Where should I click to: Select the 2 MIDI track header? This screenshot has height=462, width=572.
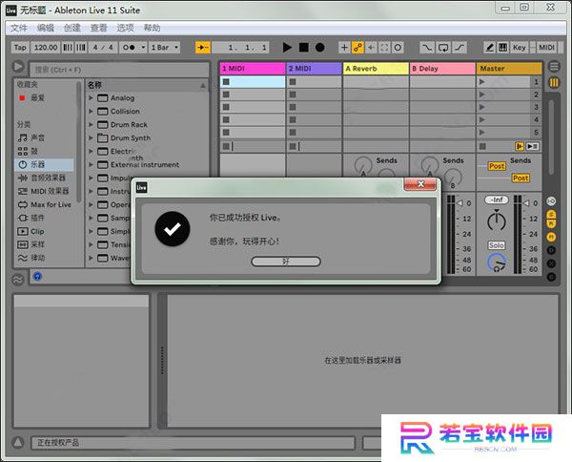coord(314,69)
